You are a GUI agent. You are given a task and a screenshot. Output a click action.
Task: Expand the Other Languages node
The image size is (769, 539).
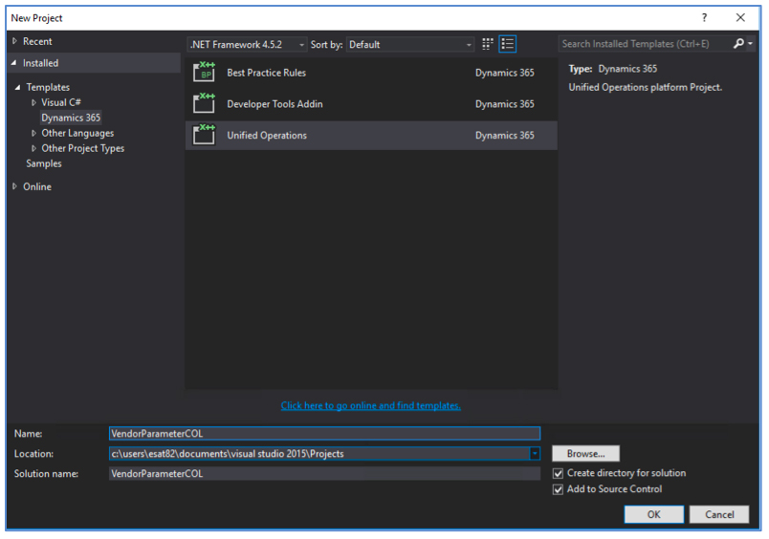pos(33,133)
